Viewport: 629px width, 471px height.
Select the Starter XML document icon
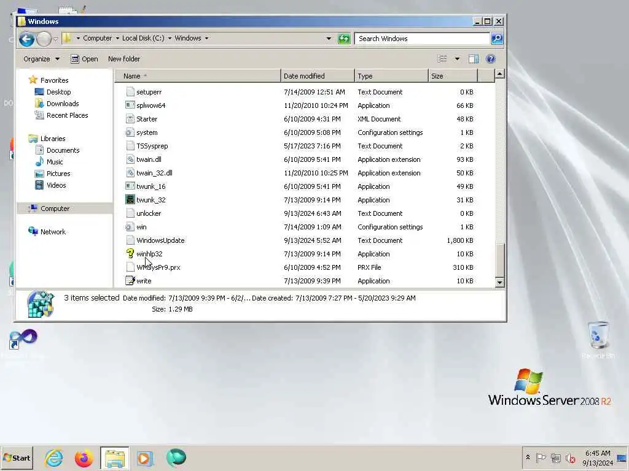[x=130, y=119]
